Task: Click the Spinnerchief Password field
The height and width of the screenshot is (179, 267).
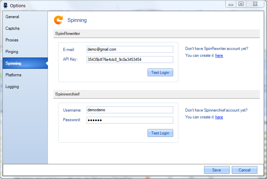Action: pyautogui.click(x=130, y=120)
